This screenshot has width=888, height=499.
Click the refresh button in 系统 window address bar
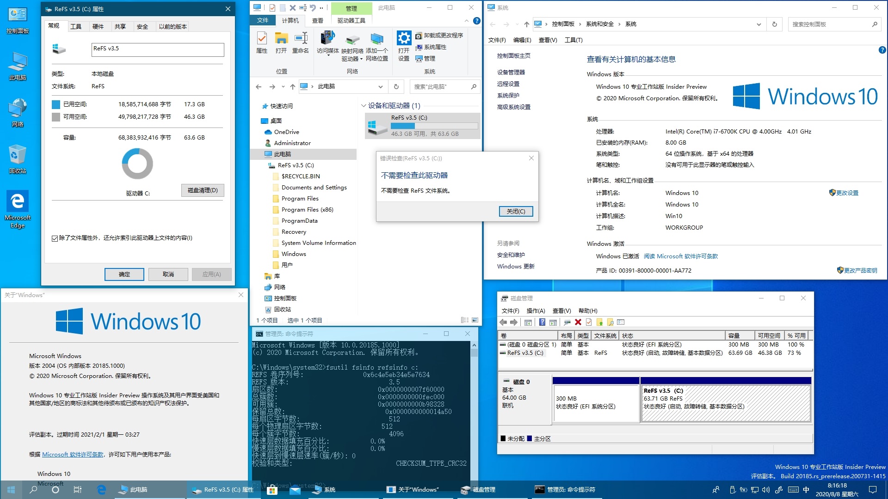[x=775, y=24]
